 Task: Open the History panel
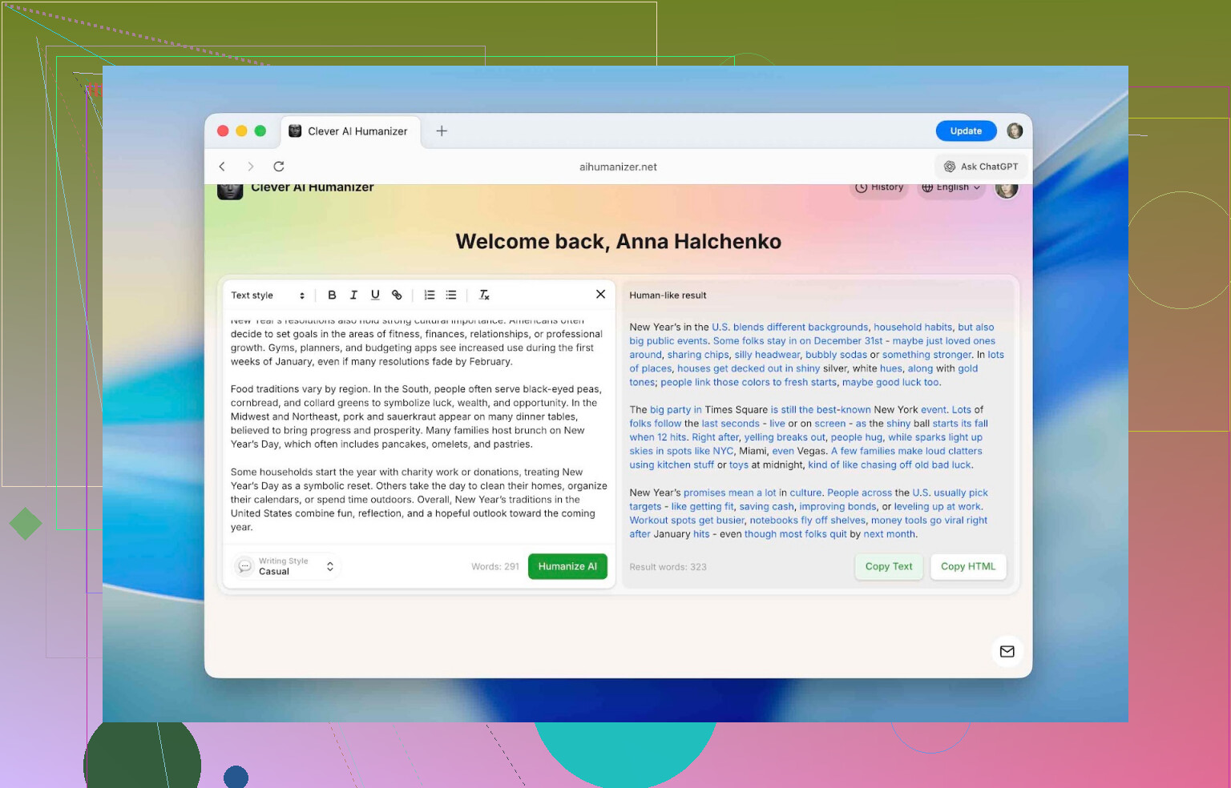879,187
